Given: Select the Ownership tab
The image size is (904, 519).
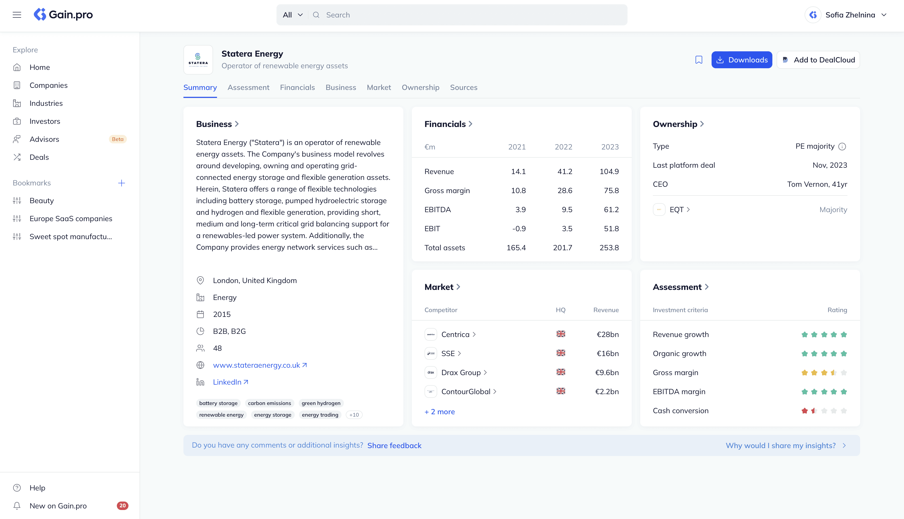Looking at the screenshot, I should [420, 87].
